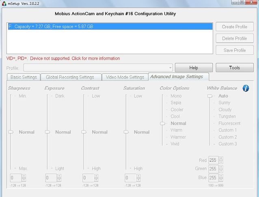Click the blue White Balance info icon

point(246,88)
